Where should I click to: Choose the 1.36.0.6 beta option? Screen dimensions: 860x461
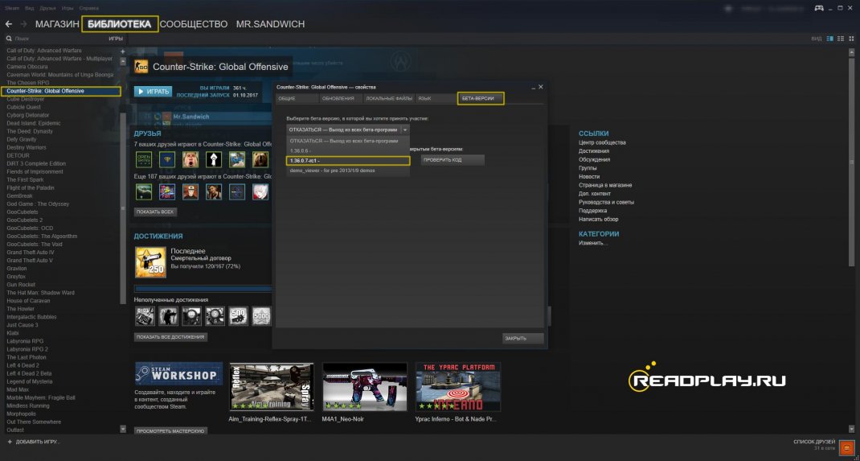[348, 150]
